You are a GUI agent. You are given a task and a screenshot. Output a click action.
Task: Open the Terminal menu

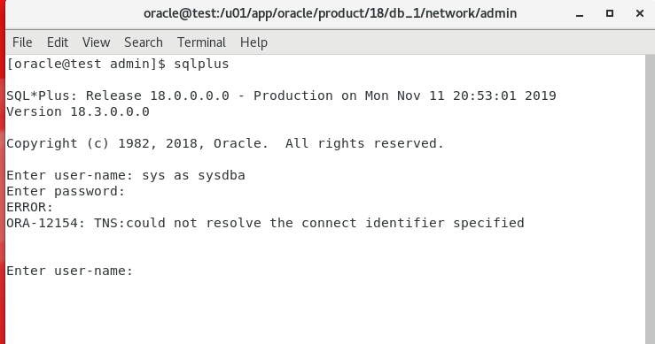201,42
